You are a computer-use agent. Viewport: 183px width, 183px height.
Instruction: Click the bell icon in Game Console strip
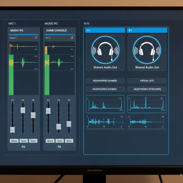(72, 38)
